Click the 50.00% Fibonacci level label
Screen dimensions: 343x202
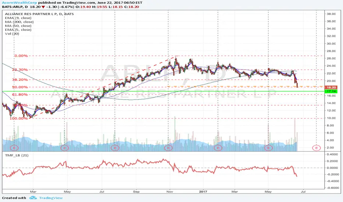(20, 87)
